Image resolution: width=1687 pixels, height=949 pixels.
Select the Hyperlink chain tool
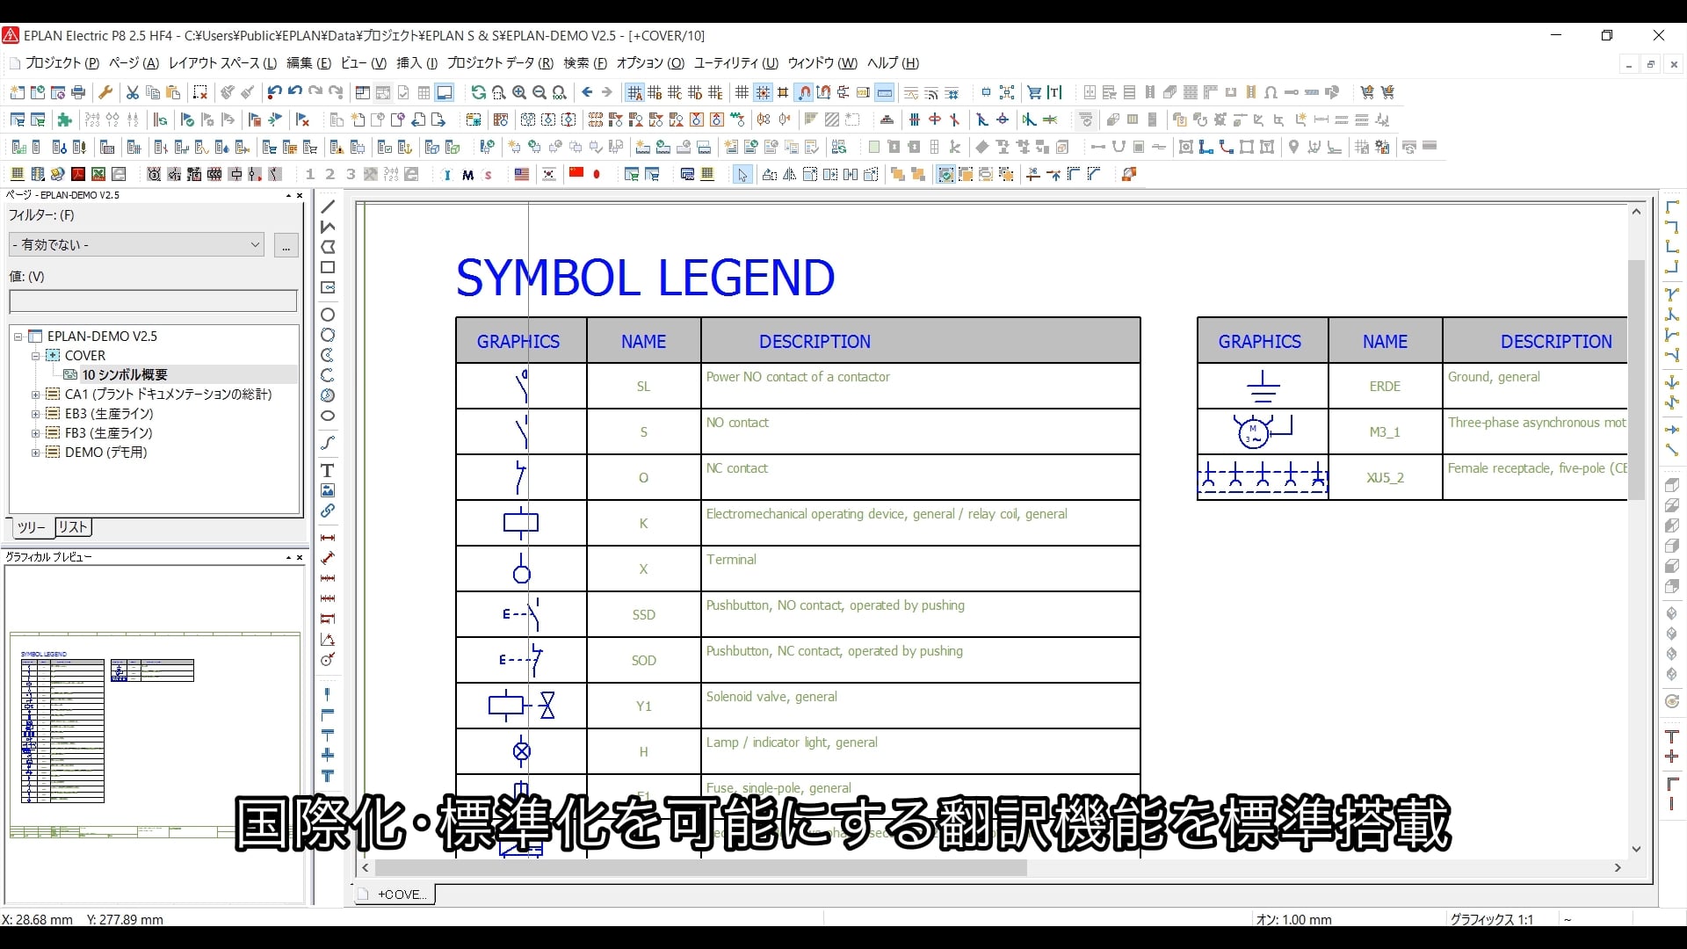click(328, 511)
